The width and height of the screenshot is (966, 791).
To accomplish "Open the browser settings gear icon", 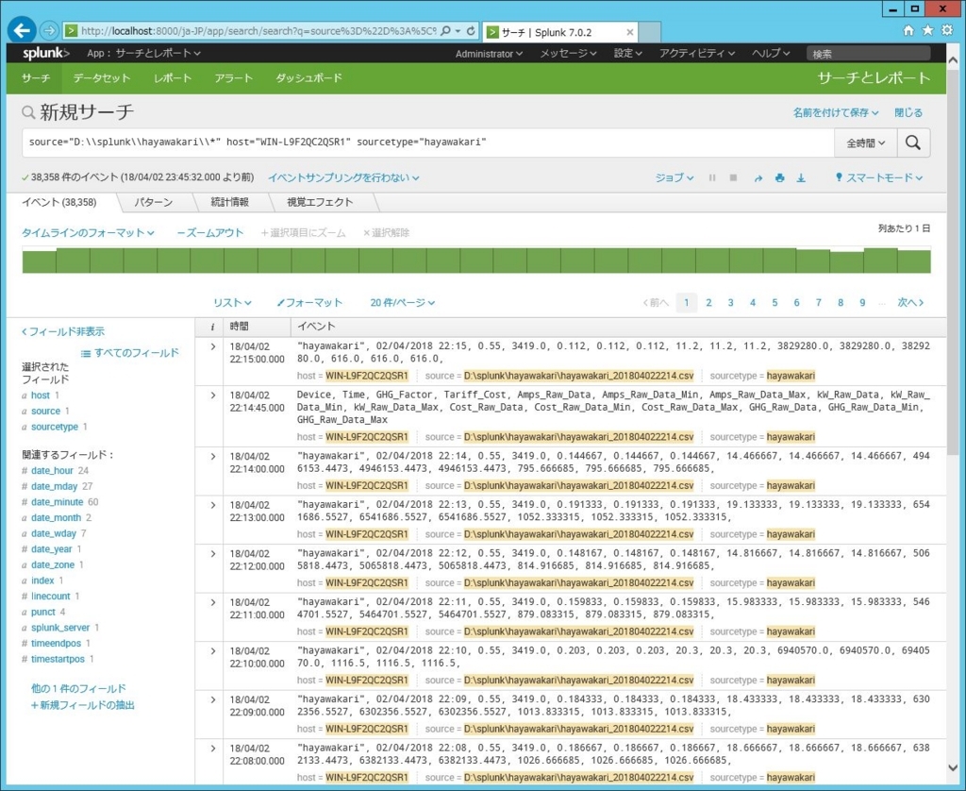I will click(947, 30).
